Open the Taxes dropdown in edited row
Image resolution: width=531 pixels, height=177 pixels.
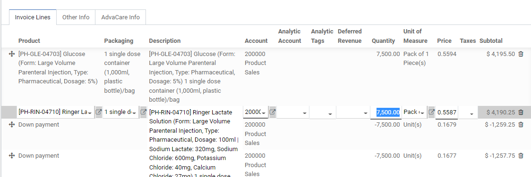coord(467,113)
